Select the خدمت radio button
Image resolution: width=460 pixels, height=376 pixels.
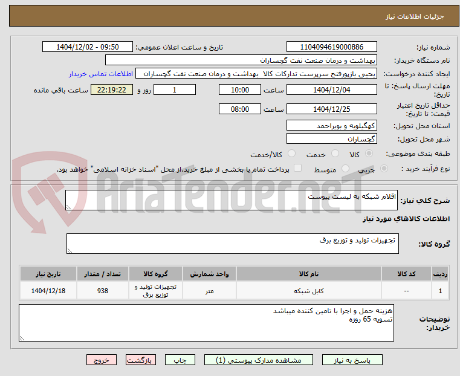(335, 154)
